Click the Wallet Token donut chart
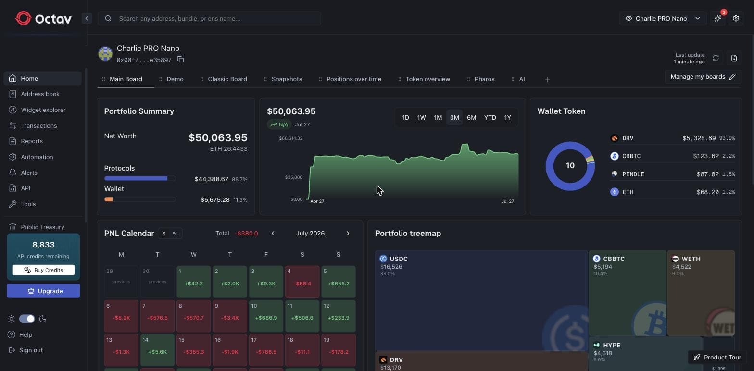Viewport: 754px width, 371px height. click(x=570, y=166)
